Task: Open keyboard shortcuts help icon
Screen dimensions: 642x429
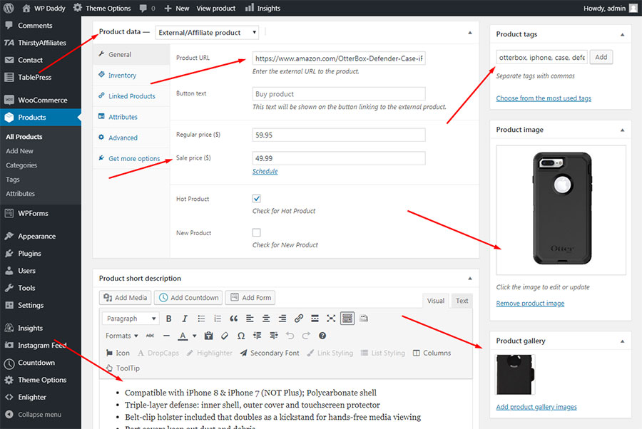Action: pyautogui.click(x=322, y=336)
